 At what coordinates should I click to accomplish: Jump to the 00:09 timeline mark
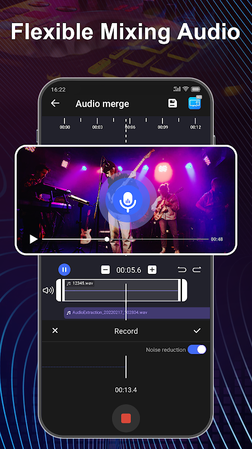pos(162,127)
